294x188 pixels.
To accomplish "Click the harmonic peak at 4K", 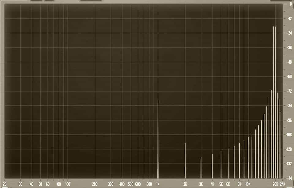I will (212, 166).
